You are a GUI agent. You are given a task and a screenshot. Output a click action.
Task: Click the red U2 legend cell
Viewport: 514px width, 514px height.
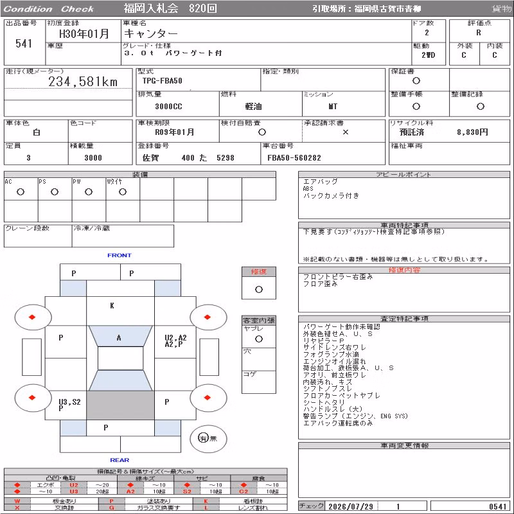74,485
